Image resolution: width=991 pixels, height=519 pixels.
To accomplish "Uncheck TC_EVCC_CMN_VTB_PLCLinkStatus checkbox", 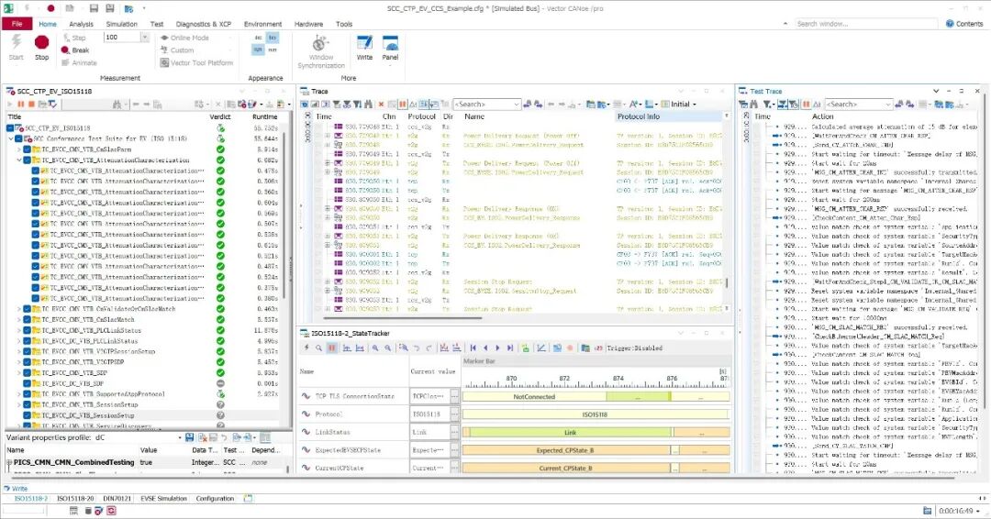I will point(28,330).
